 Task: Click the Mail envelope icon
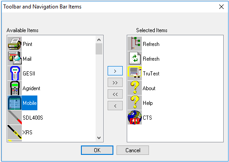(15, 58)
